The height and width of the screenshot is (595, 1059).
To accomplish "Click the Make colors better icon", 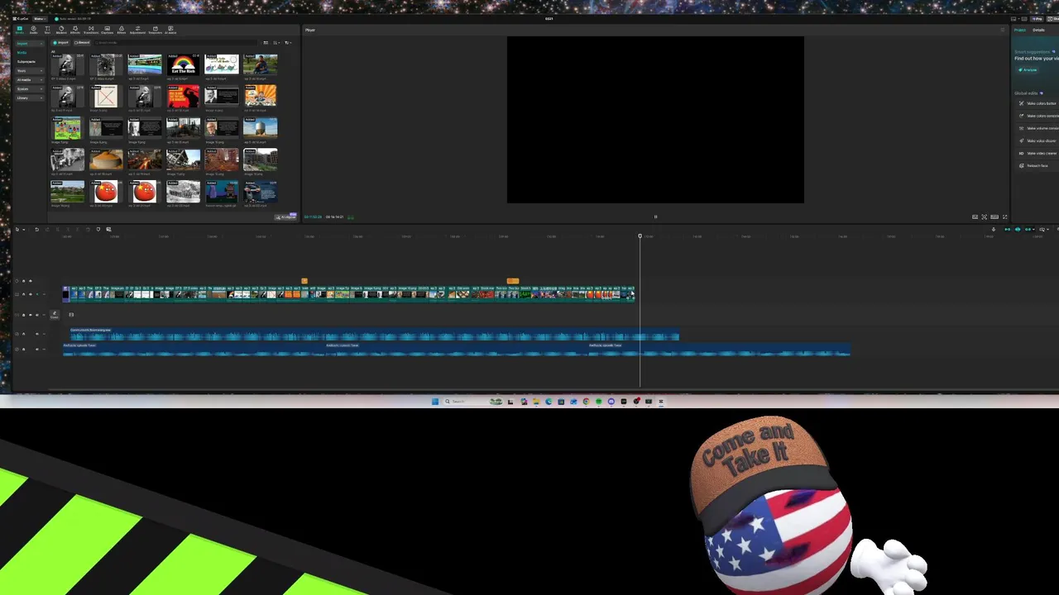I will click(x=1022, y=103).
